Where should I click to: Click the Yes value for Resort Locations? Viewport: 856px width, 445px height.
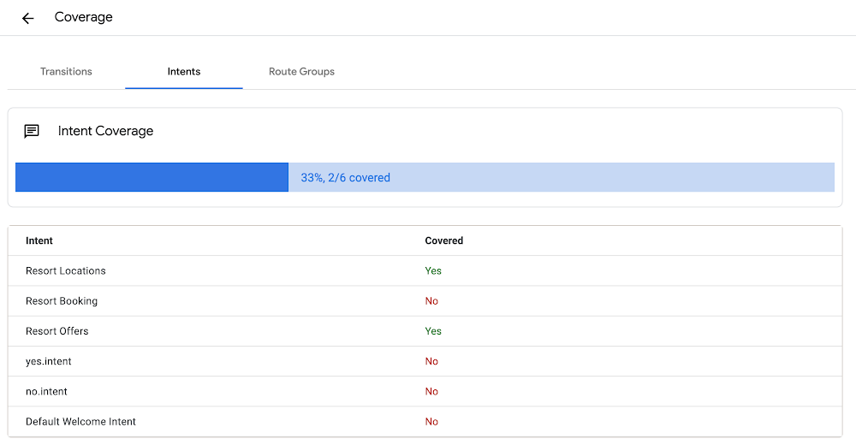click(433, 270)
